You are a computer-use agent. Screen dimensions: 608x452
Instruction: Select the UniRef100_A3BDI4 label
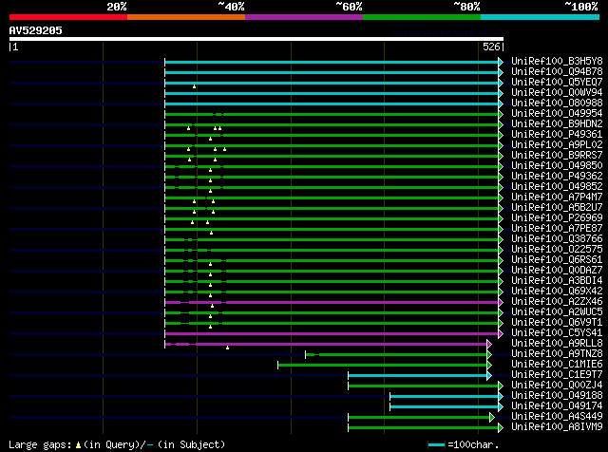(557, 281)
